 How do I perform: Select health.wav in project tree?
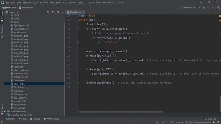tap(18, 66)
